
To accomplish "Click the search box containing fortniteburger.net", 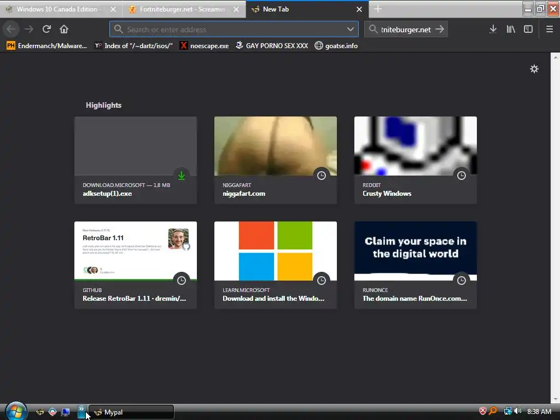I will coord(406,30).
